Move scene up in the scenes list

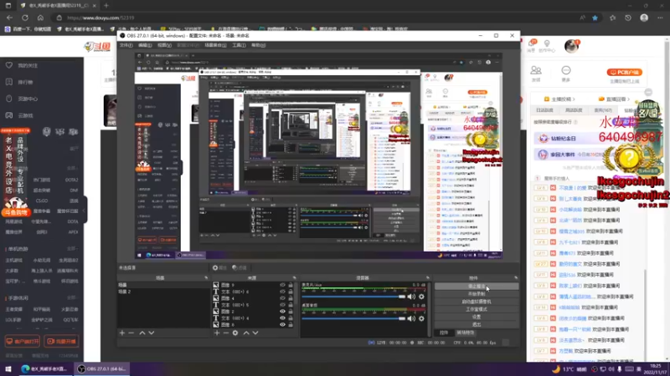142,333
